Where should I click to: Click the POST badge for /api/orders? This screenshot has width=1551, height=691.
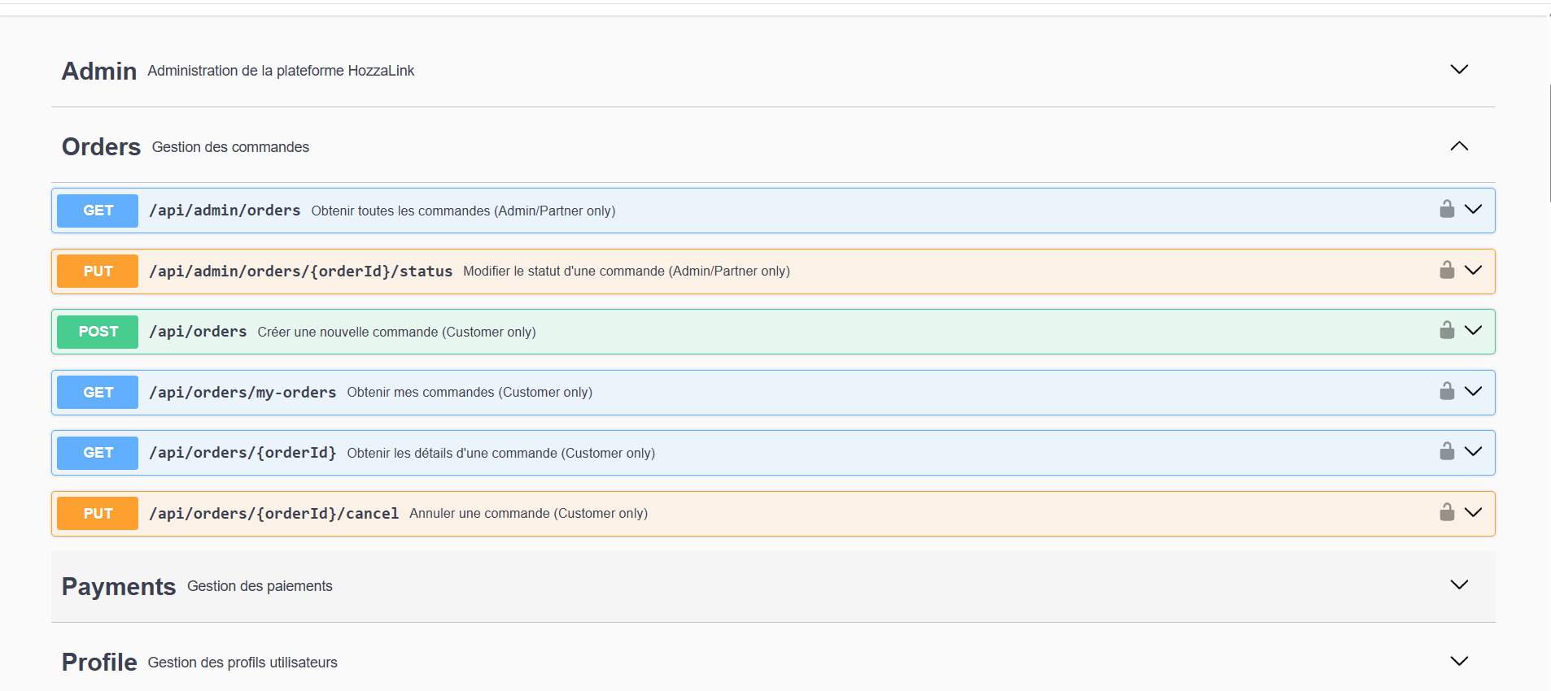(x=98, y=332)
